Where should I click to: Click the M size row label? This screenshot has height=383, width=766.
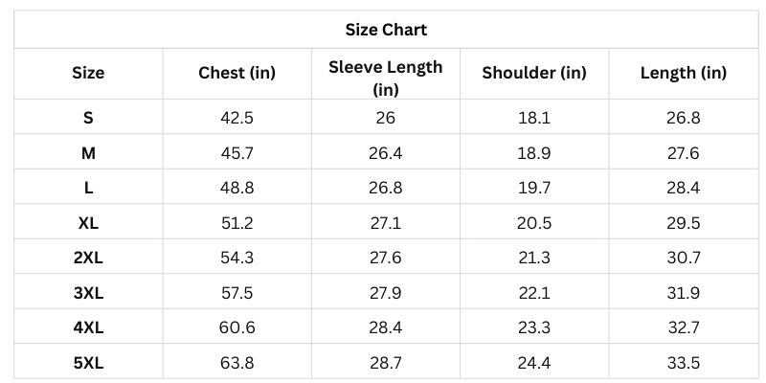pos(88,153)
